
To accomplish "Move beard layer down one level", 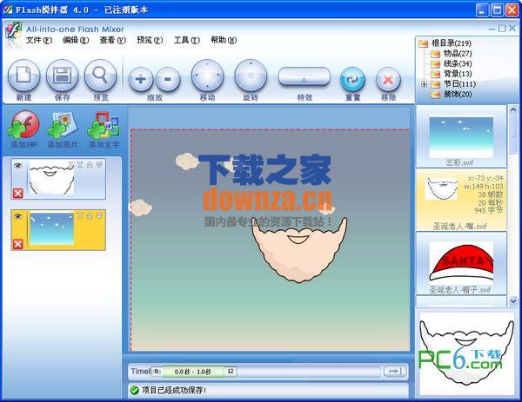I will tap(99, 165).
